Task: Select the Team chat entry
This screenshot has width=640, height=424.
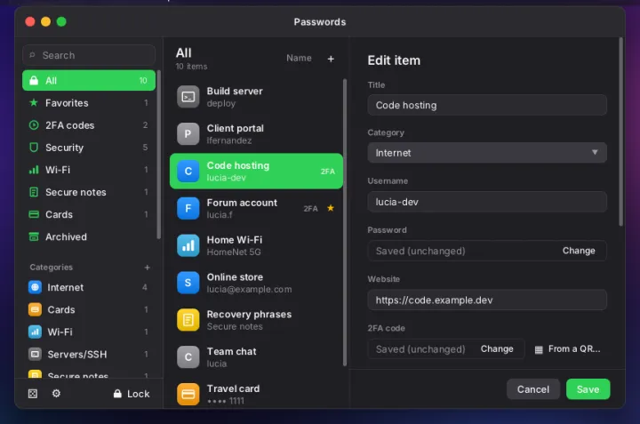Action: tap(256, 357)
